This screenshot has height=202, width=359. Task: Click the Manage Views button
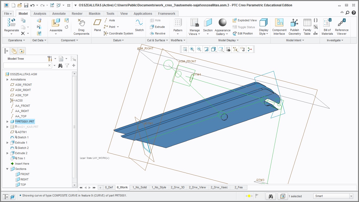click(194, 27)
